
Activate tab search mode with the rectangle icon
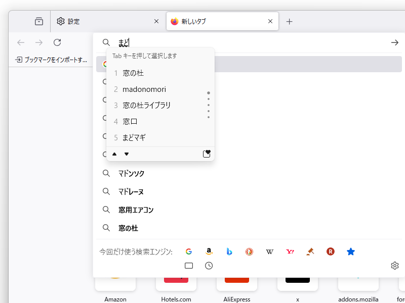pyautogui.click(x=189, y=265)
